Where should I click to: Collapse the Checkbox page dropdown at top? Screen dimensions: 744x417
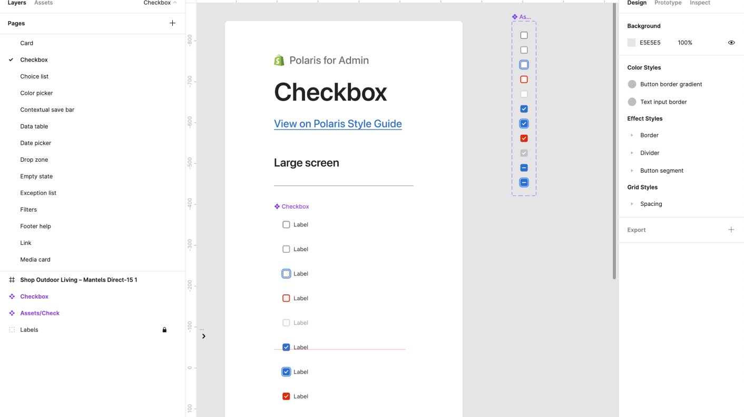click(x=160, y=3)
